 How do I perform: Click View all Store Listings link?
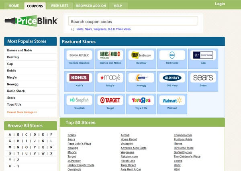tap(22, 112)
